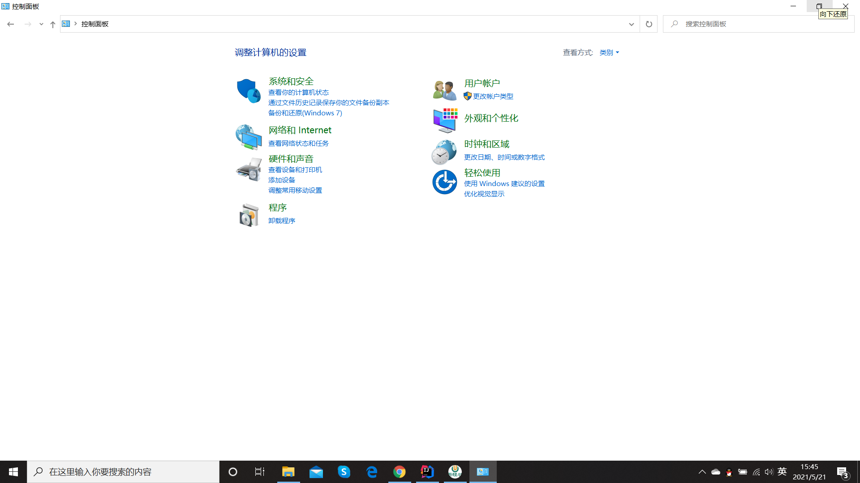Click the 轻松使用 accessibility icon
The image size is (860, 483).
pos(444,182)
